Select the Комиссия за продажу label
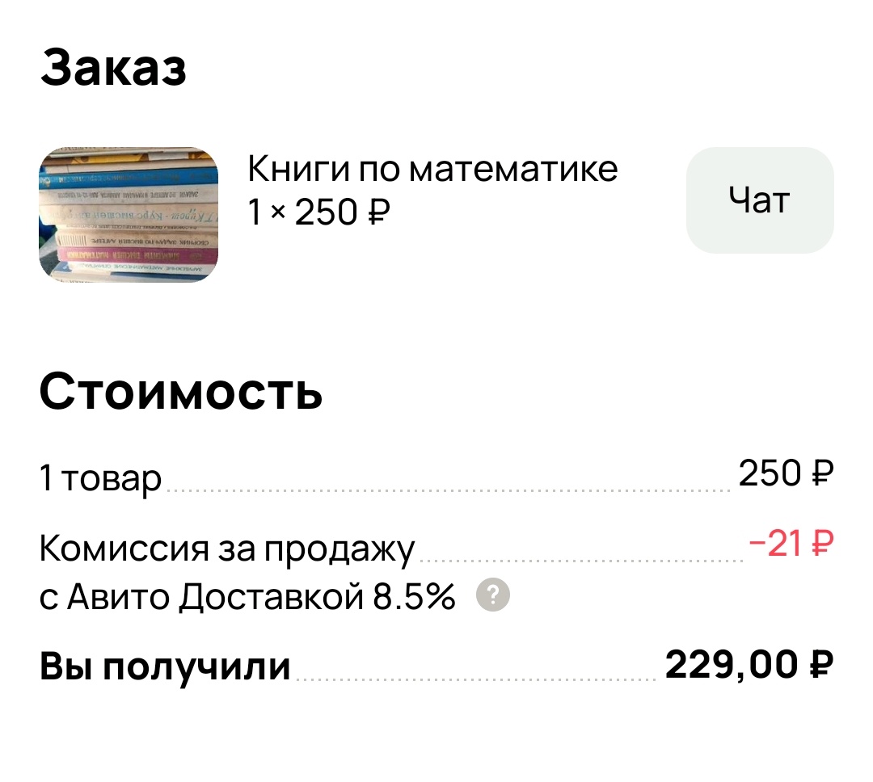This screenshot has width=873, height=782. (x=226, y=548)
